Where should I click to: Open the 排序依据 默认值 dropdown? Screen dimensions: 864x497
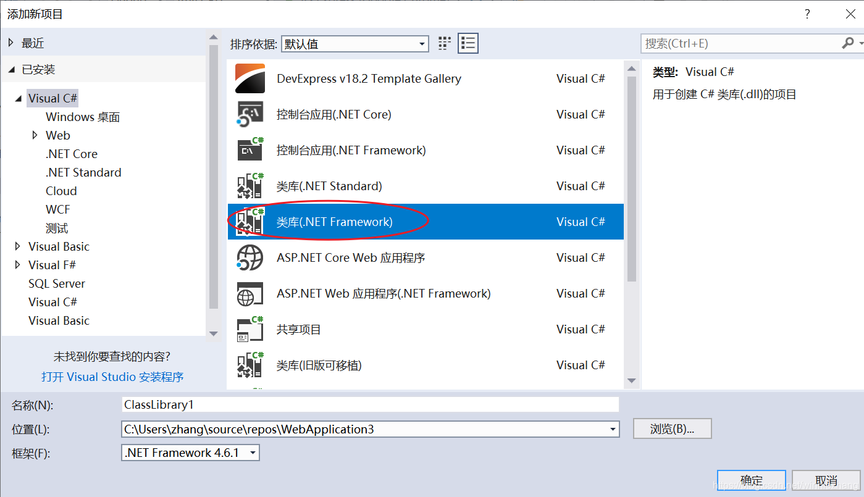click(x=354, y=44)
